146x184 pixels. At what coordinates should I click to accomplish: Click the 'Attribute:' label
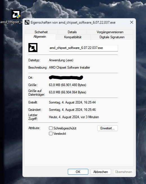34,128
